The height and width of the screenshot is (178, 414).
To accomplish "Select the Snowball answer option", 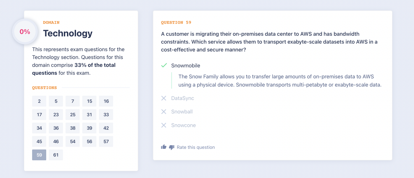I will click(x=182, y=112).
